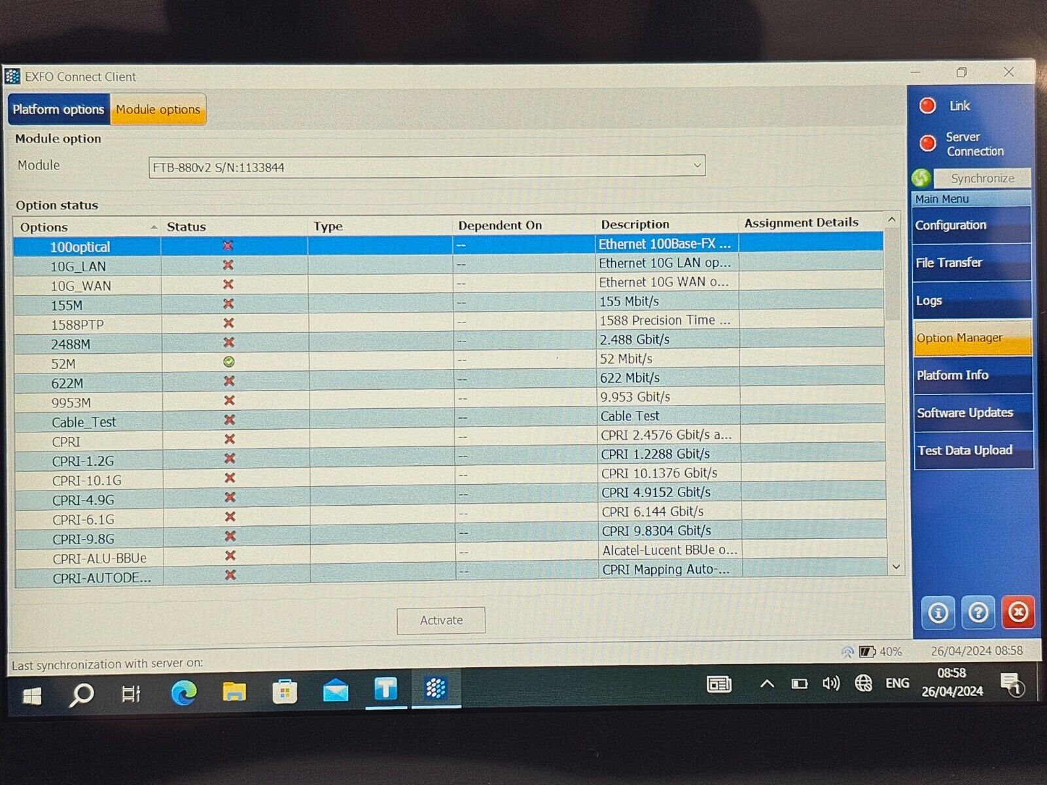This screenshot has height=785, width=1047.
Task: Select the CPRI-10.1G option row
Action: [87, 481]
